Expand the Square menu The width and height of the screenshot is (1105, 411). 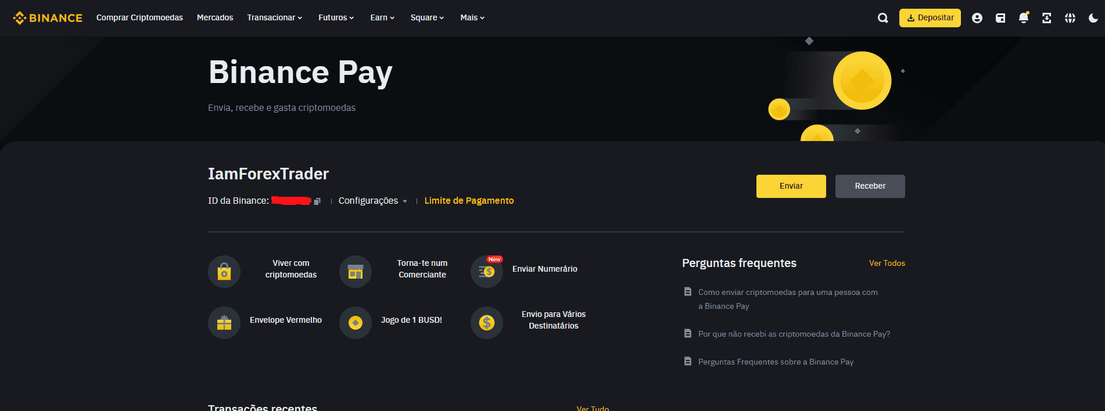(x=427, y=18)
